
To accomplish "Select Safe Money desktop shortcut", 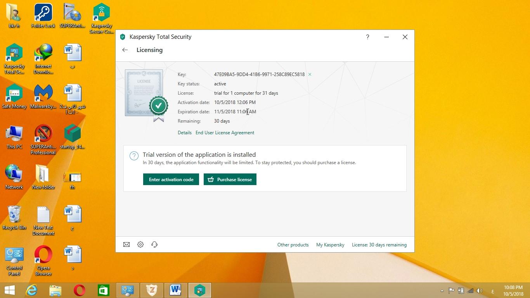I will pos(14,97).
